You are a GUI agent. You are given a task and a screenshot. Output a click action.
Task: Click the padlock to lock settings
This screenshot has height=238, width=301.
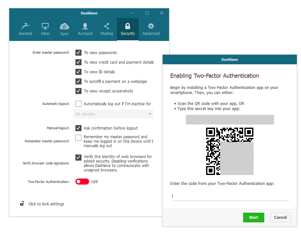pyautogui.click(x=22, y=203)
